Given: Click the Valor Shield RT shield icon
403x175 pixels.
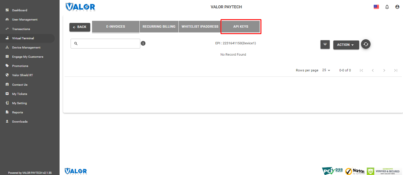Looking at the screenshot, I should coord(7,75).
